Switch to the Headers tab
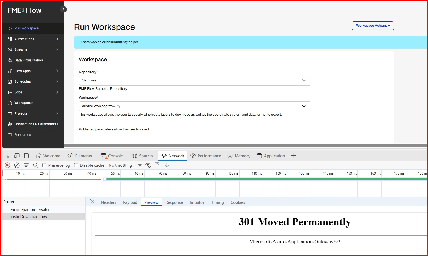This screenshot has height=256, width=428. (x=109, y=202)
